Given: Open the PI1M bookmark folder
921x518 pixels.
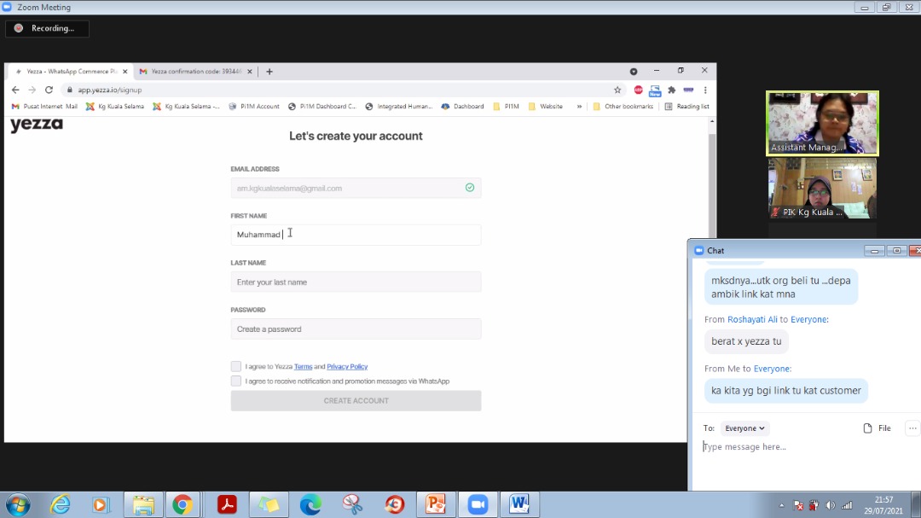Looking at the screenshot, I should click(506, 107).
